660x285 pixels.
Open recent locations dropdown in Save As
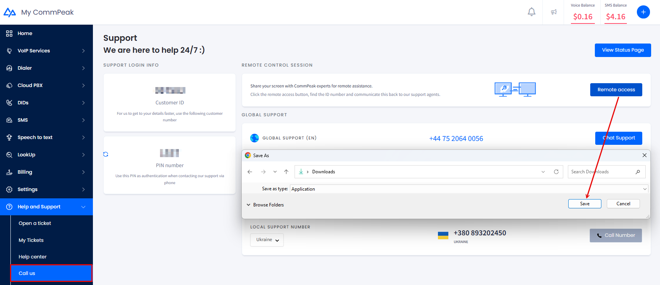tap(275, 172)
